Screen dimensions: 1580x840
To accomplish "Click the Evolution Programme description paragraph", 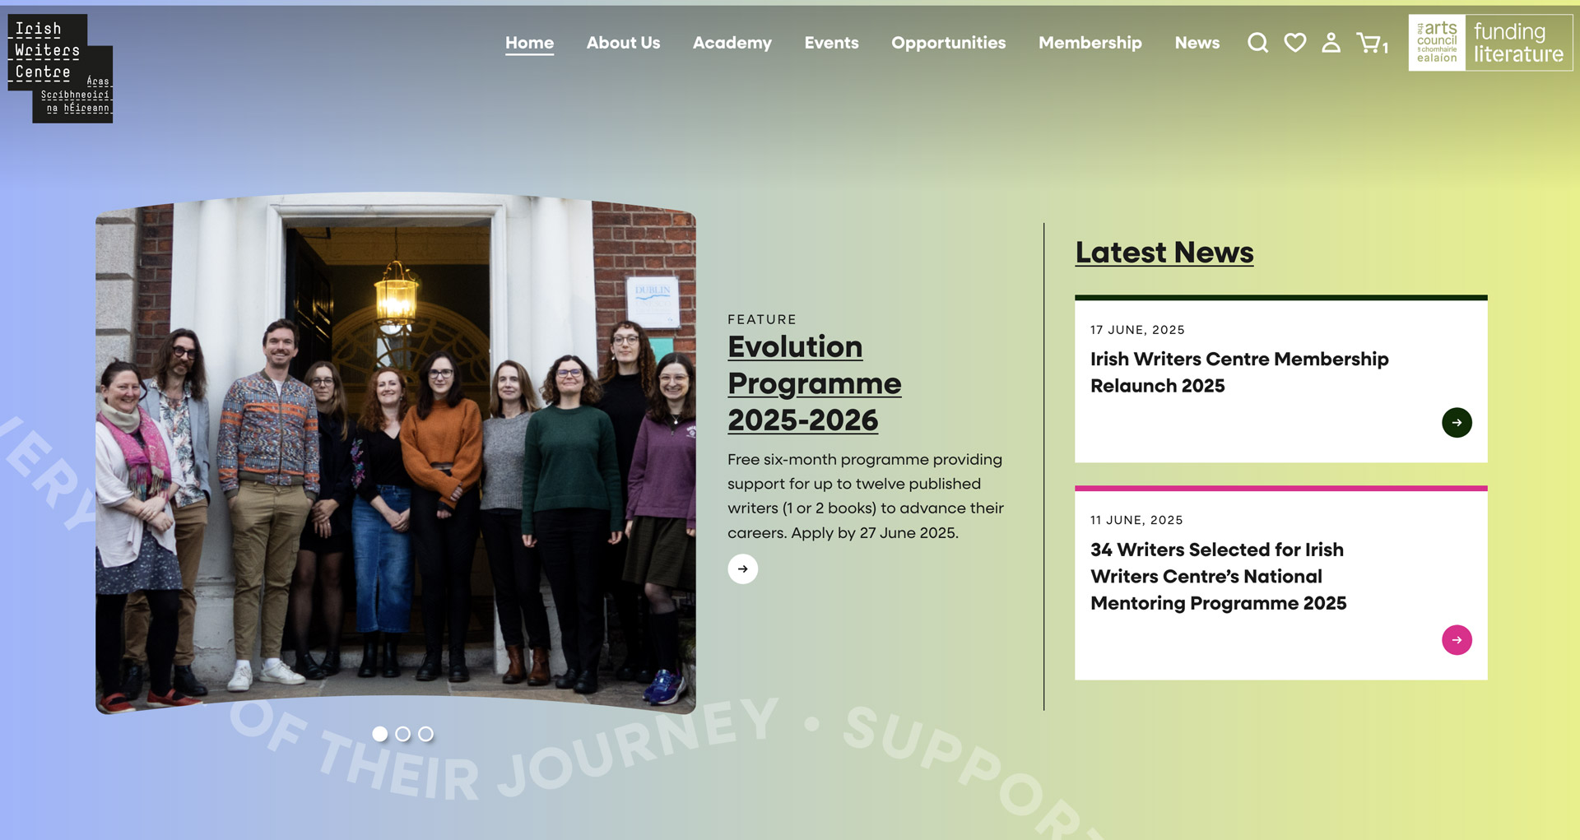I will point(866,496).
